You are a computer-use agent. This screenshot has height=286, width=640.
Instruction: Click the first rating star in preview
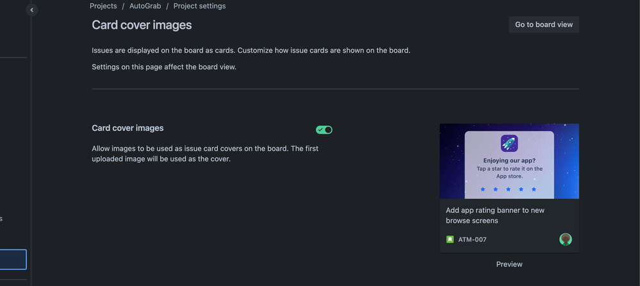click(483, 189)
